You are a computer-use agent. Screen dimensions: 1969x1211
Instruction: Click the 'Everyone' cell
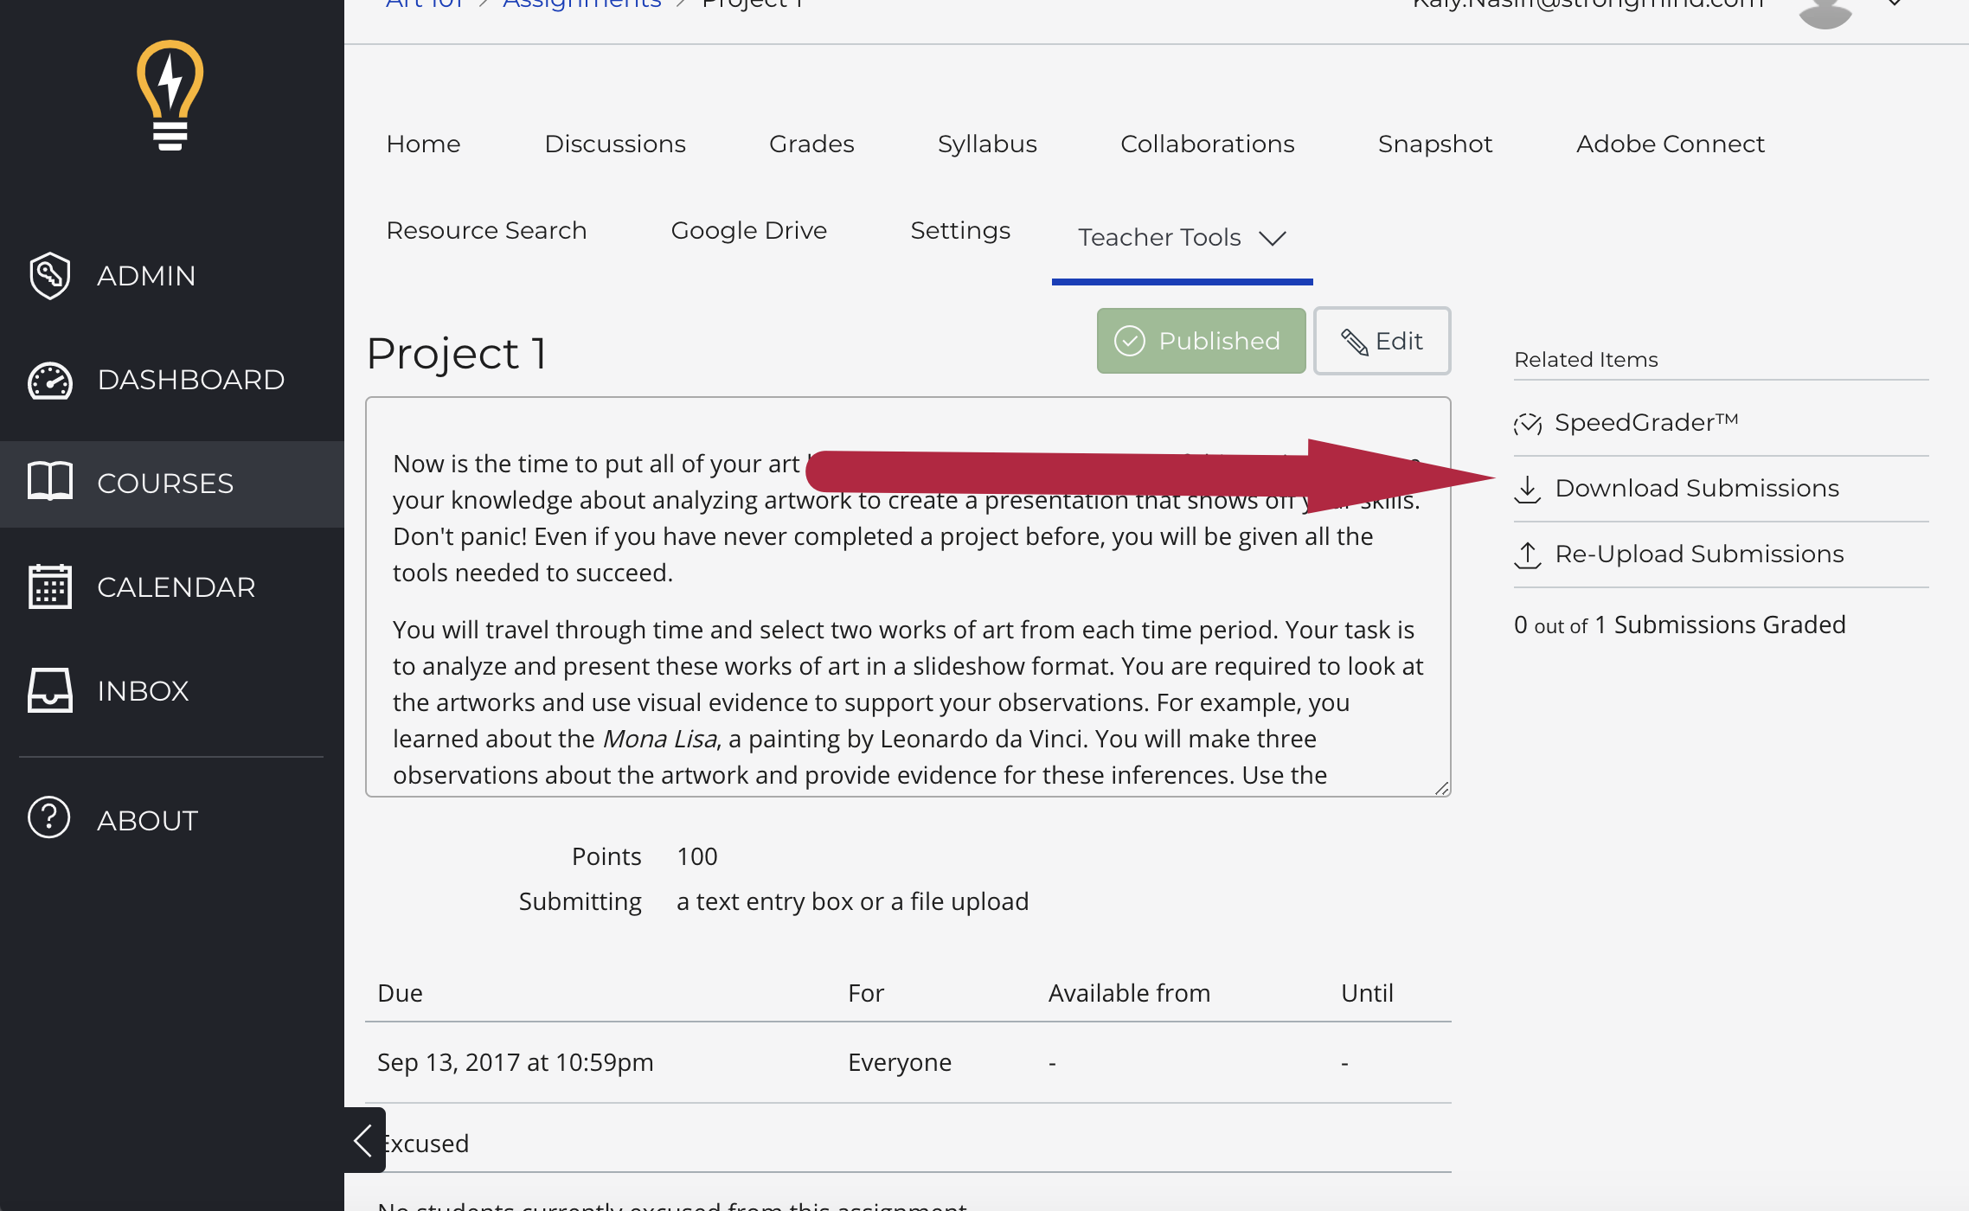pyautogui.click(x=900, y=1062)
